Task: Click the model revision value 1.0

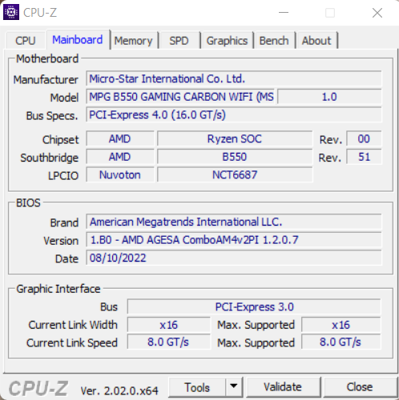Action: [329, 97]
